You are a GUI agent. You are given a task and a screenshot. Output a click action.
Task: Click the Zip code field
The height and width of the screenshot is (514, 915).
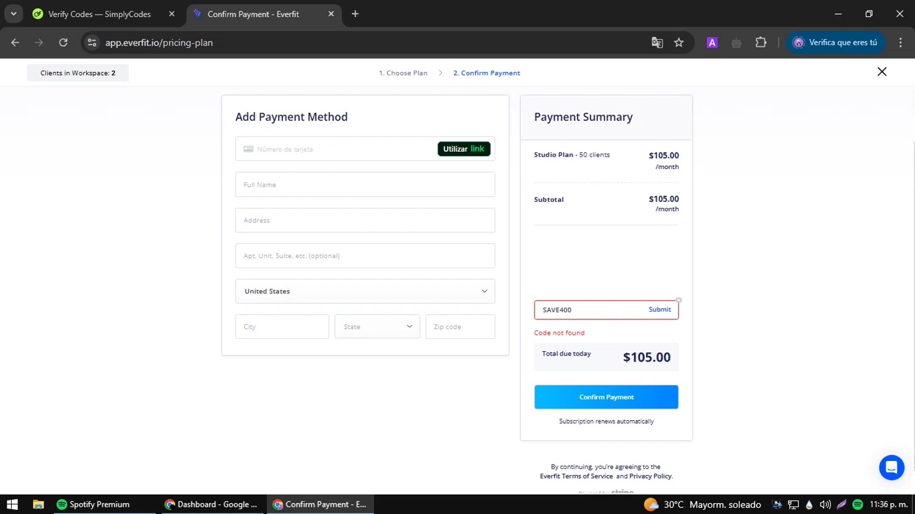pos(460,327)
